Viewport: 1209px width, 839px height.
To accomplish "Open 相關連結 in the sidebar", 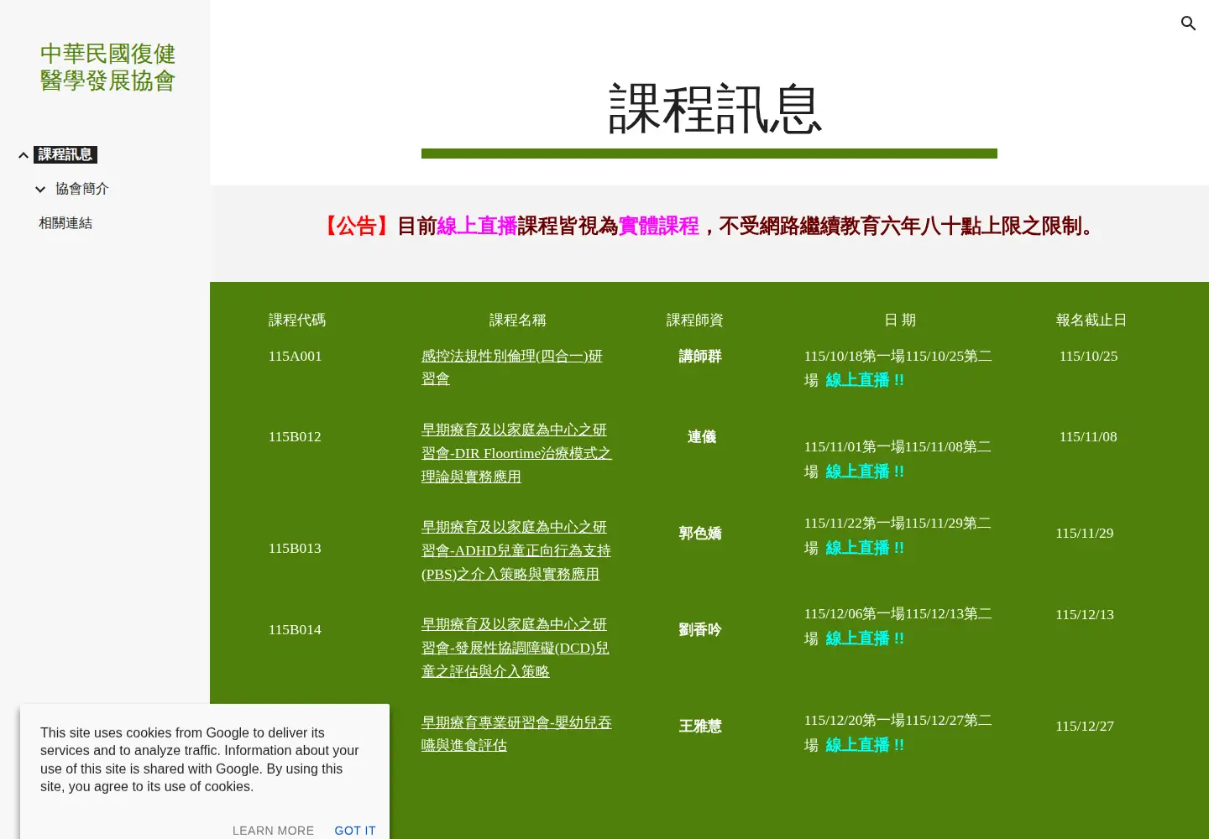I will point(65,223).
